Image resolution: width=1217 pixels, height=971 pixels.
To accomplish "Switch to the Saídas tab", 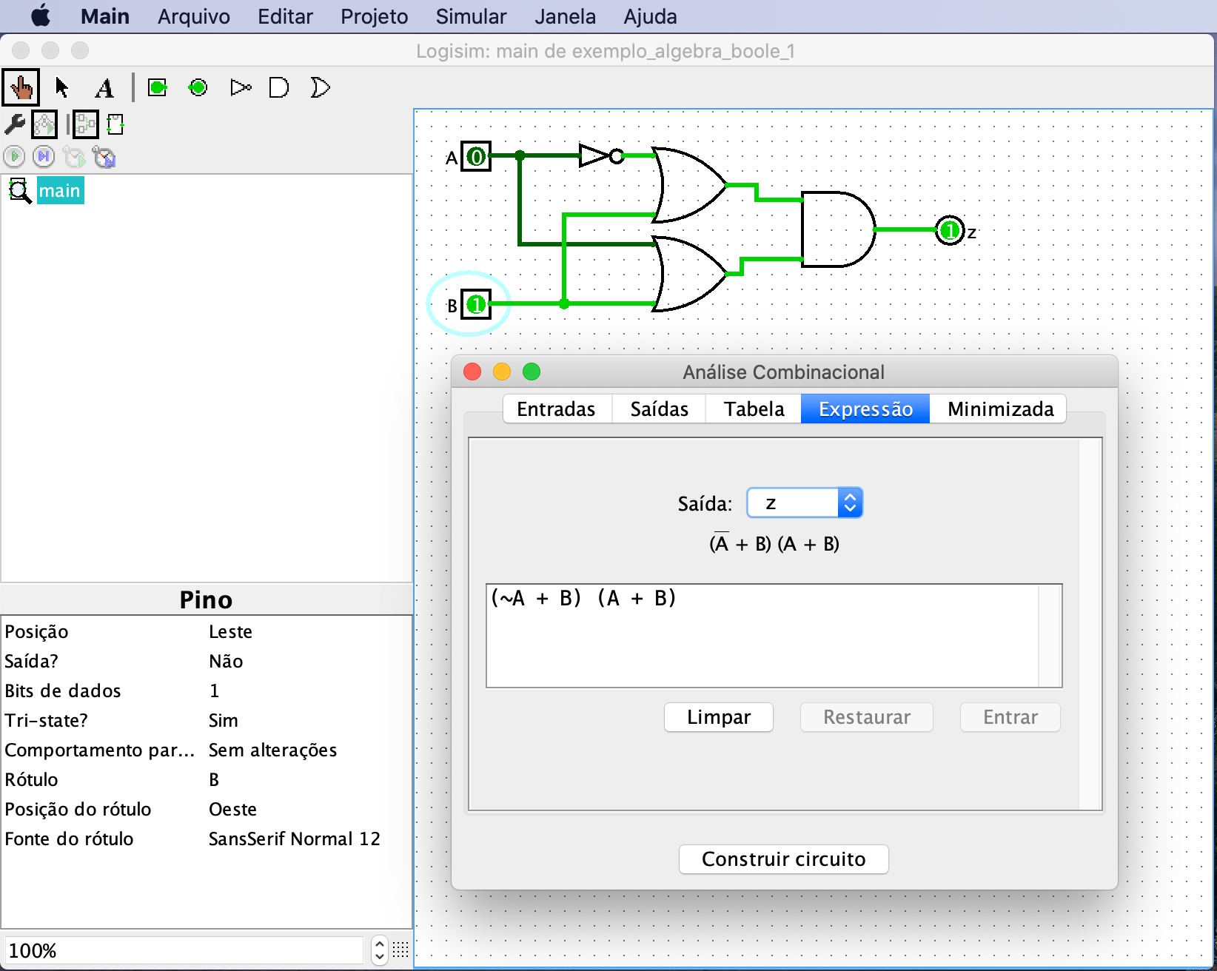I will 659,409.
